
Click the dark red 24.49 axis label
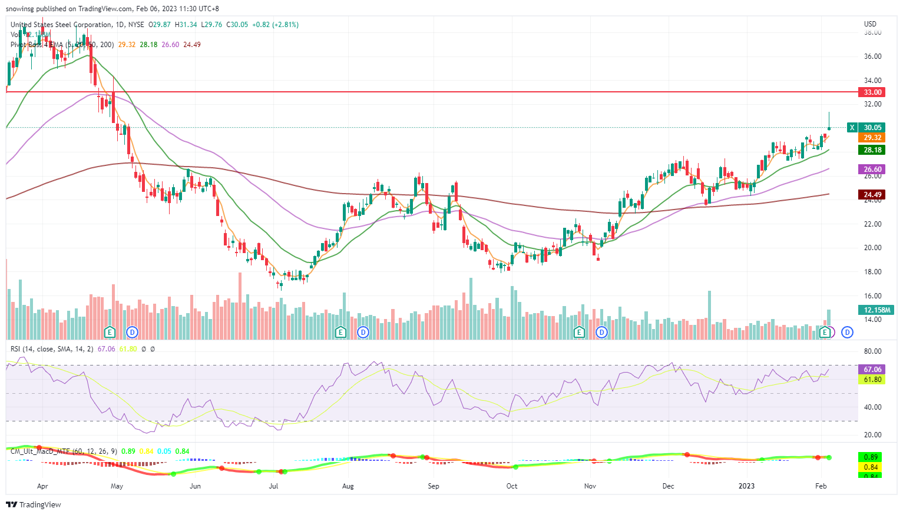pyautogui.click(x=872, y=195)
